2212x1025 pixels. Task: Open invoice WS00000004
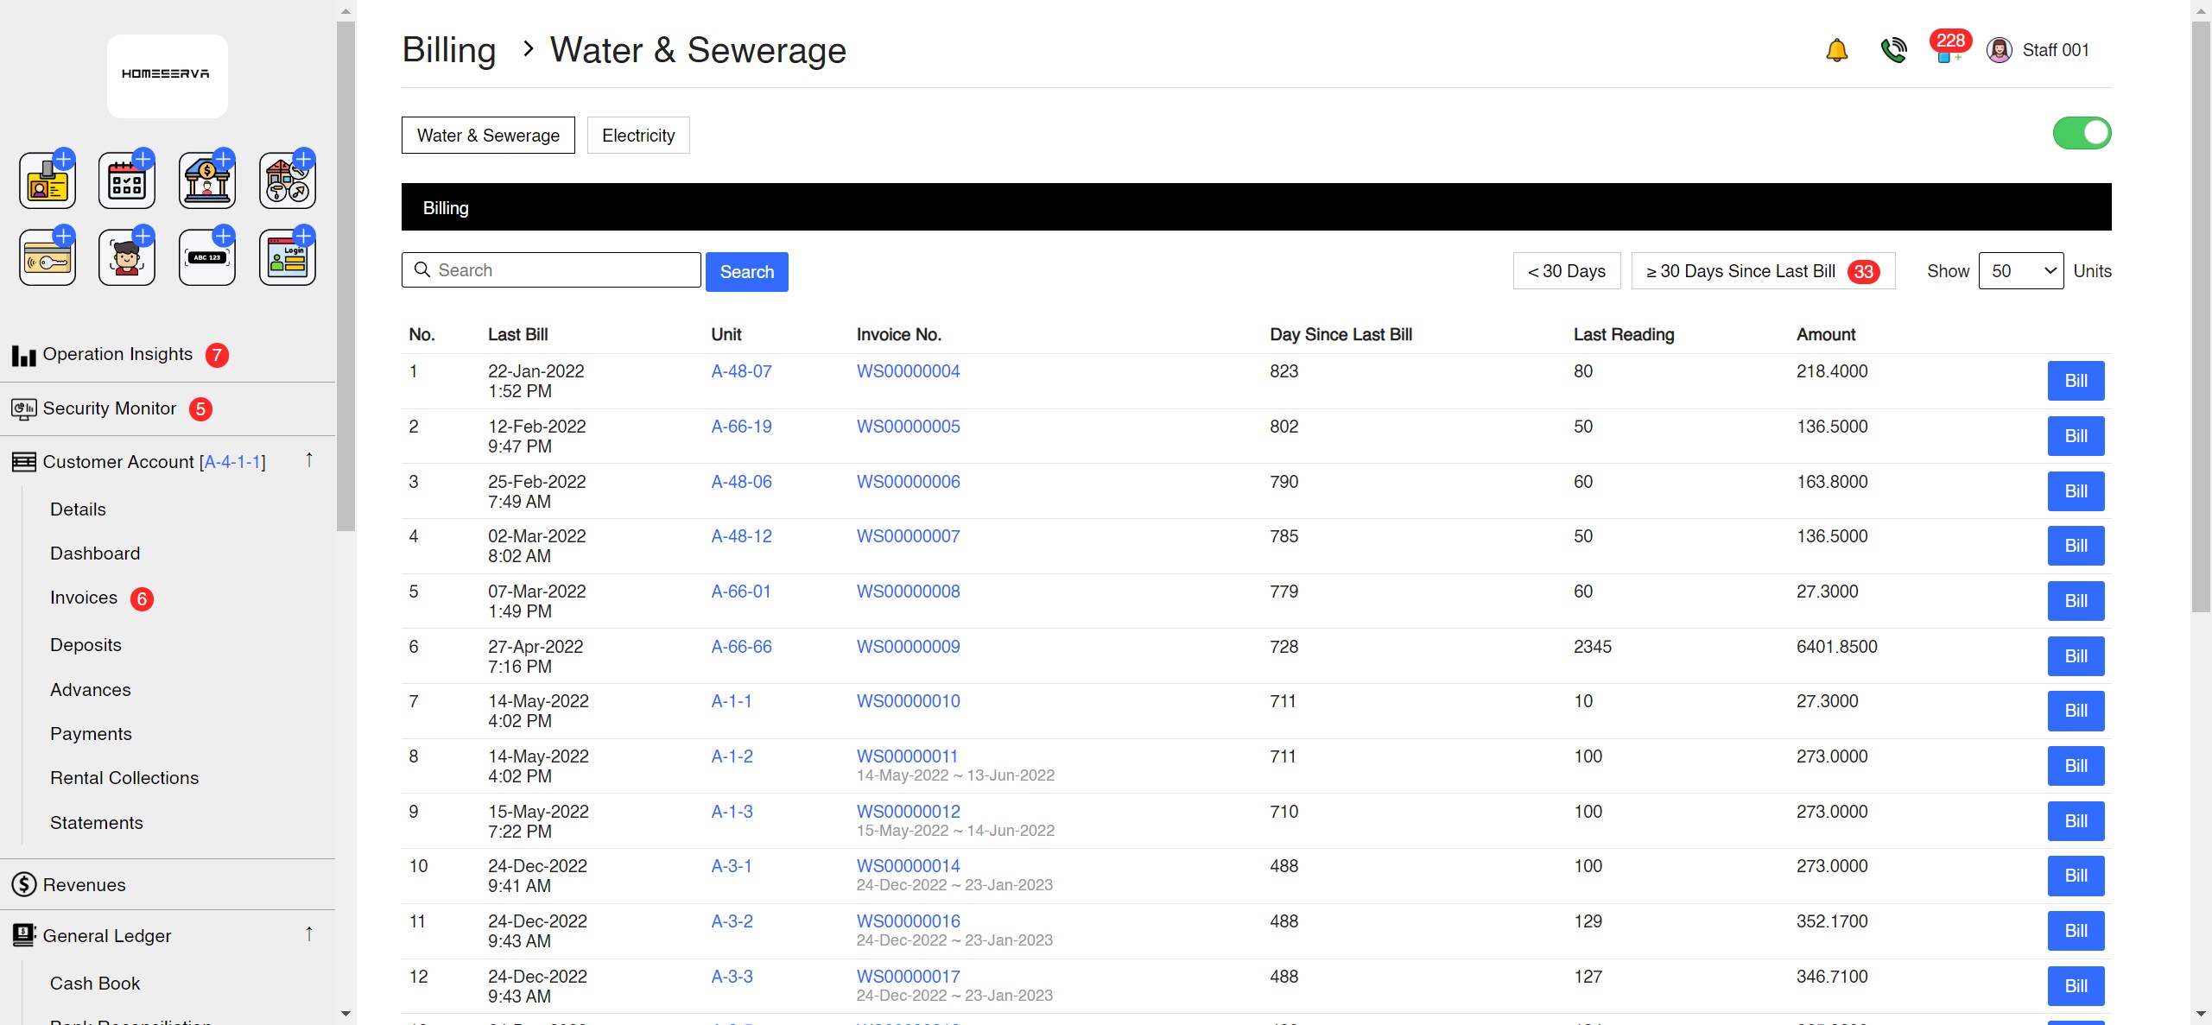tap(907, 370)
